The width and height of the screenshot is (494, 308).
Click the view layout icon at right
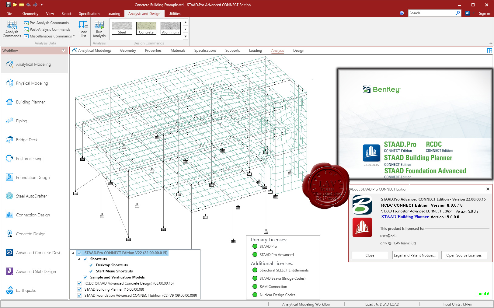click(x=489, y=51)
